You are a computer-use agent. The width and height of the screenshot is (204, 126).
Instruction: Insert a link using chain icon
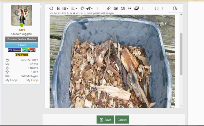pyautogui.click(x=108, y=9)
